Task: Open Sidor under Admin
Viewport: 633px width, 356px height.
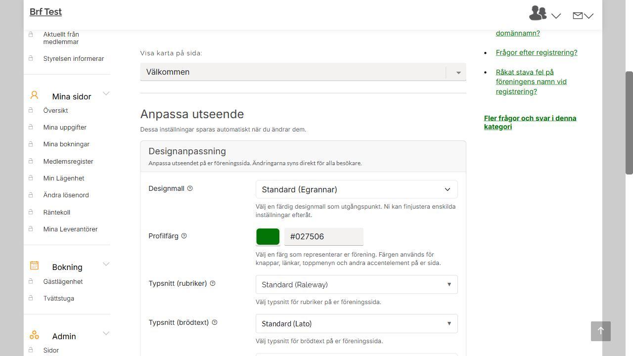Action: point(51,350)
